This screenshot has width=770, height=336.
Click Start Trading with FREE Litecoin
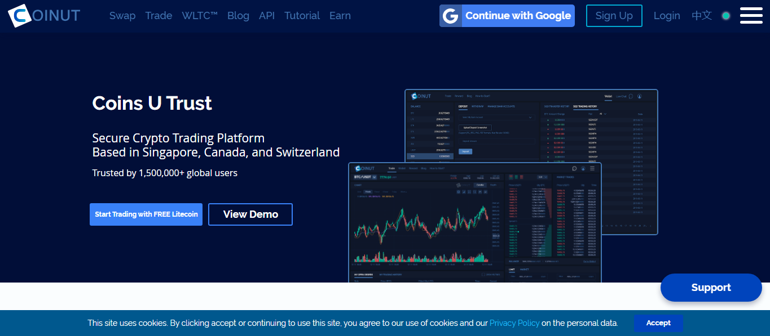(146, 214)
